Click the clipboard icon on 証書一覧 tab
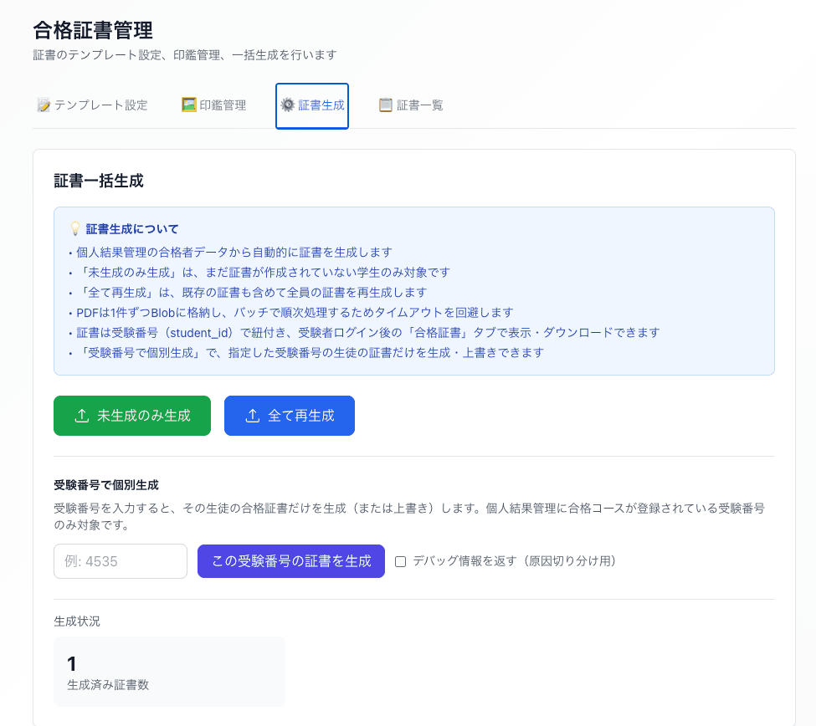This screenshot has height=726, width=816. point(383,105)
